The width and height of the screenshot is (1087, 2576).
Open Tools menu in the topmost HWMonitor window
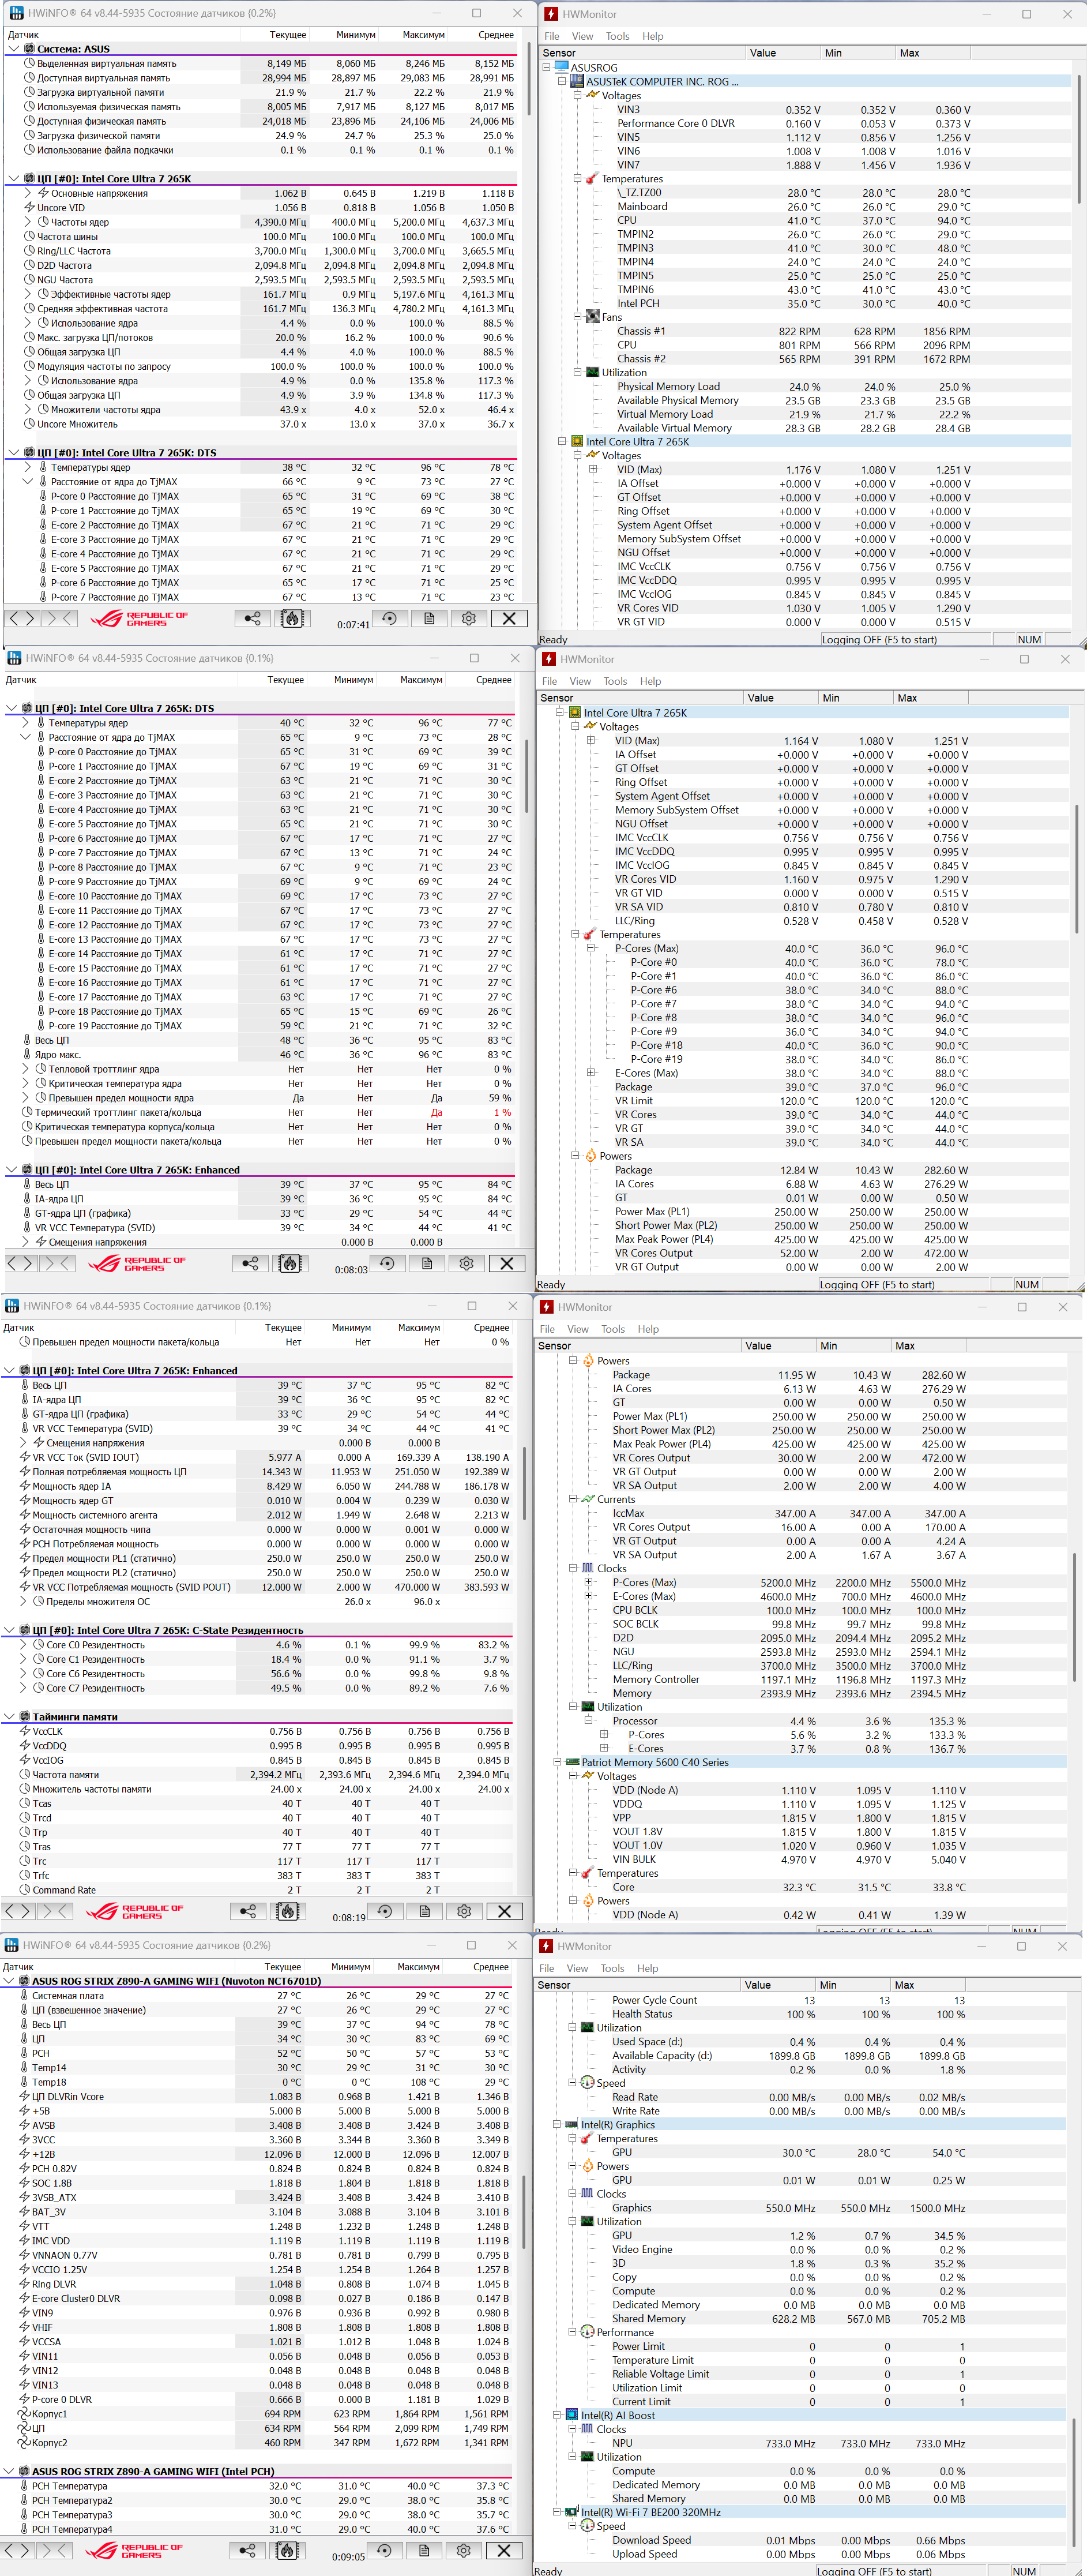[x=618, y=36]
